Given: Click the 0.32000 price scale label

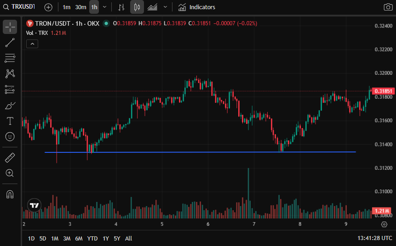Looking at the screenshot, I should (x=384, y=73).
